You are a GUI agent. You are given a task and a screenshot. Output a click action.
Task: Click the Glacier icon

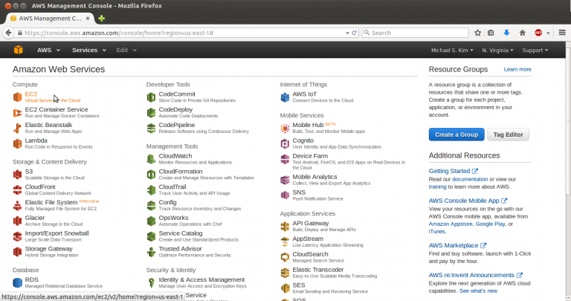coord(18,221)
